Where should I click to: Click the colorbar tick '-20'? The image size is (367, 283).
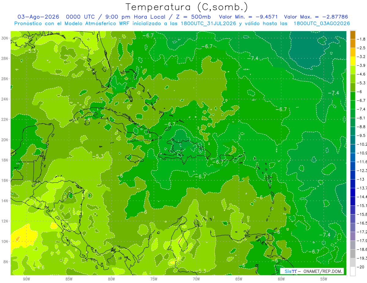click(x=361, y=267)
